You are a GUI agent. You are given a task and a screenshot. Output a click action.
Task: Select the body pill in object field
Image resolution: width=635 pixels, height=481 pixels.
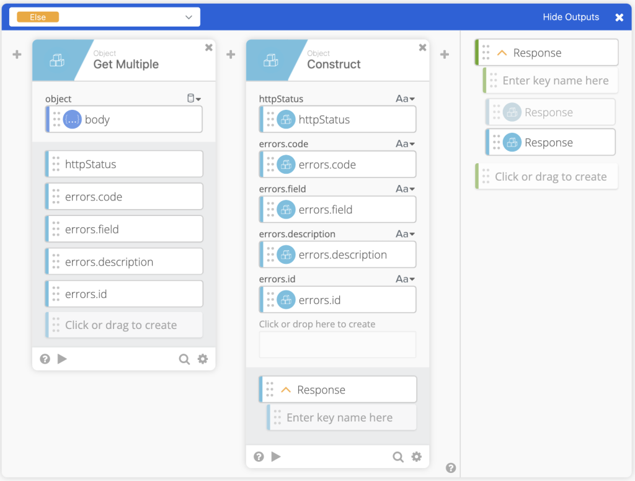pyautogui.click(x=124, y=120)
